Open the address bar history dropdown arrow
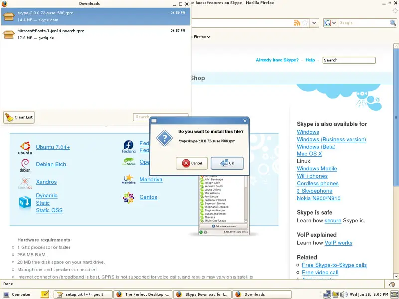Image resolution: width=399 pixels, height=299 pixels. point(314,23)
